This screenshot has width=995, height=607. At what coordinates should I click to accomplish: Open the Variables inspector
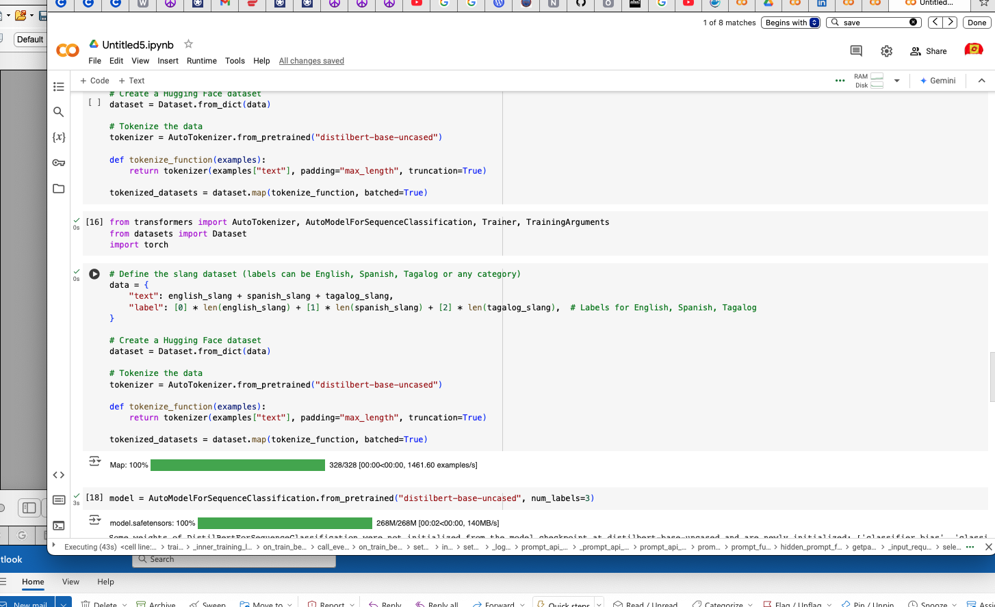(59, 137)
